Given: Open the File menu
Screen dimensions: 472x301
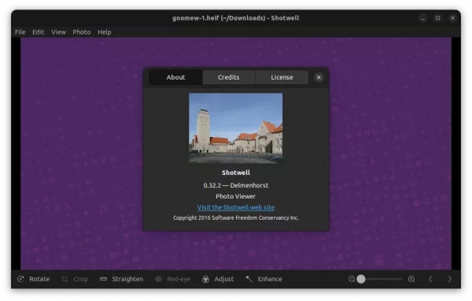Looking at the screenshot, I should click(x=20, y=32).
